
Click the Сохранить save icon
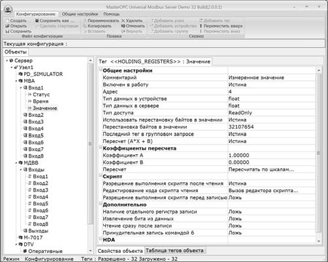point(8,31)
